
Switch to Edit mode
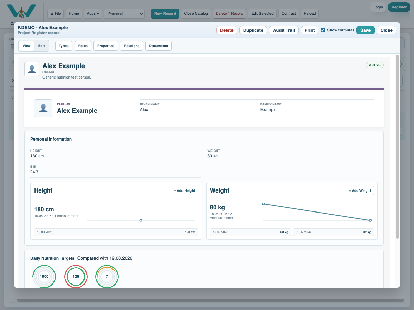41,46
